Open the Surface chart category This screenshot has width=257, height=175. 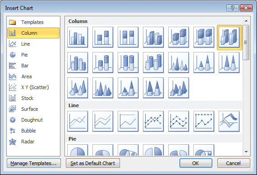(33, 109)
